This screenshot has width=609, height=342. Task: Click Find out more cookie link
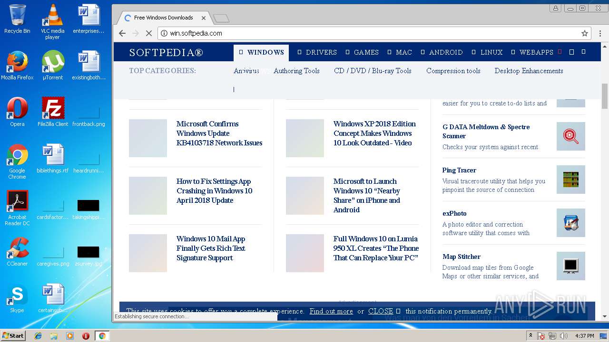click(331, 311)
